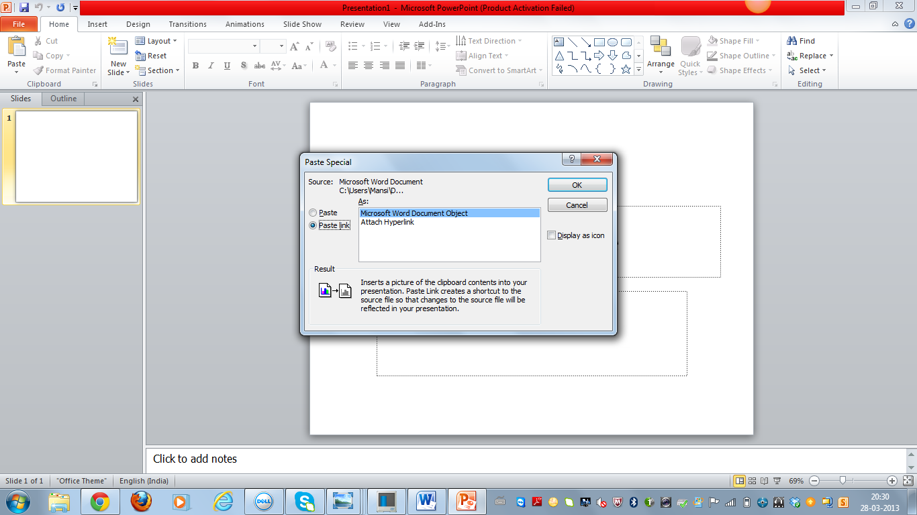917x515 pixels.
Task: Start Slide Show from status bar
Action: (x=775, y=481)
